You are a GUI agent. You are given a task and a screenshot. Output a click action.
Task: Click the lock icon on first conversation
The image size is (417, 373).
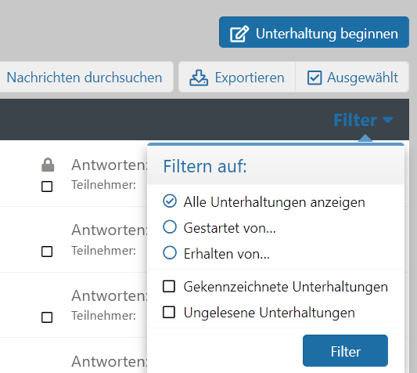click(x=48, y=165)
